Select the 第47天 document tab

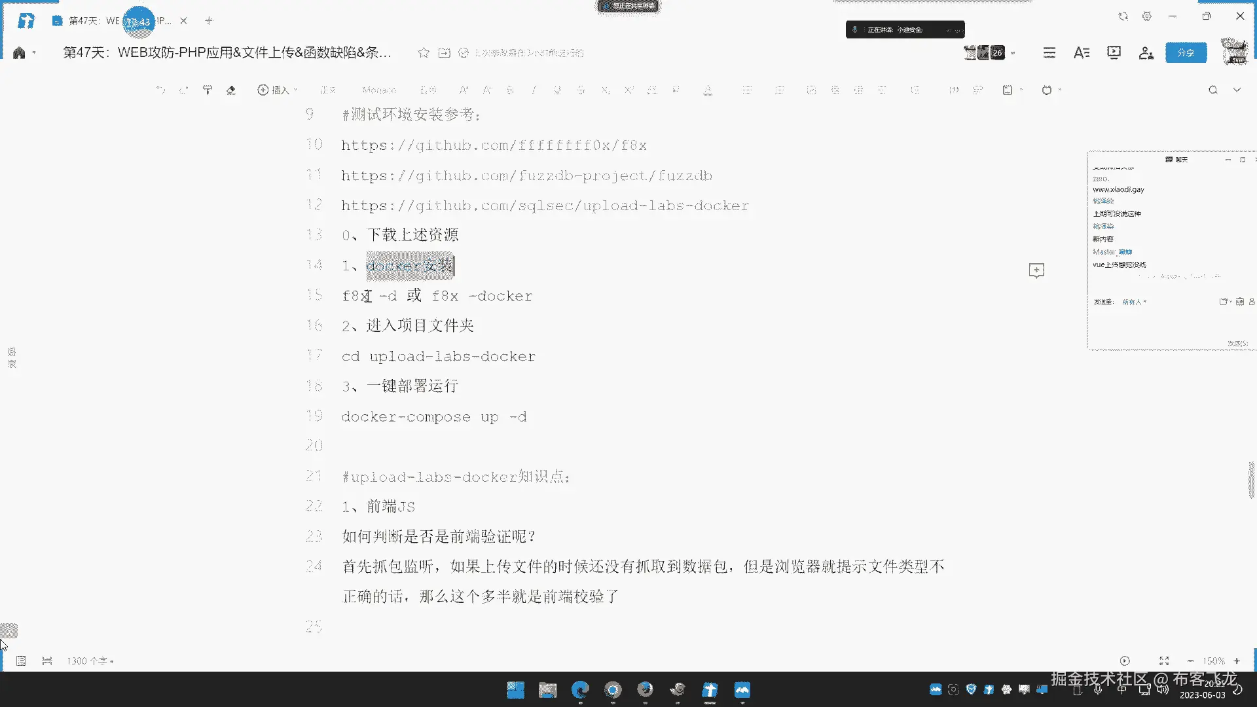95,21
